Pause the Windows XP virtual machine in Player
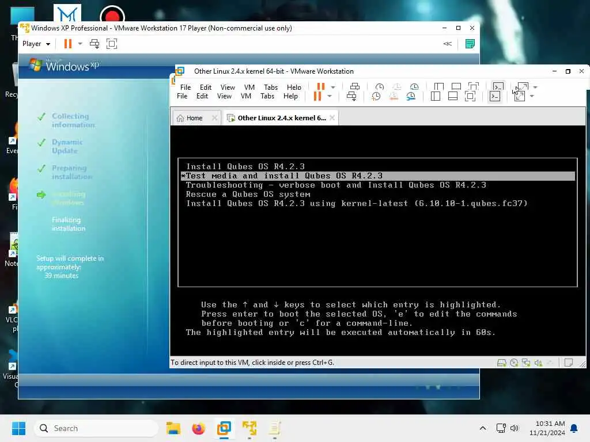Screen dimensions: 590x442 click(68, 44)
